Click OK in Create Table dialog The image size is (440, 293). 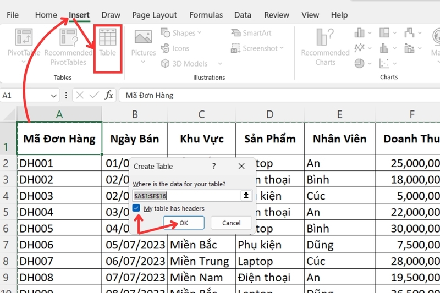coord(184,223)
